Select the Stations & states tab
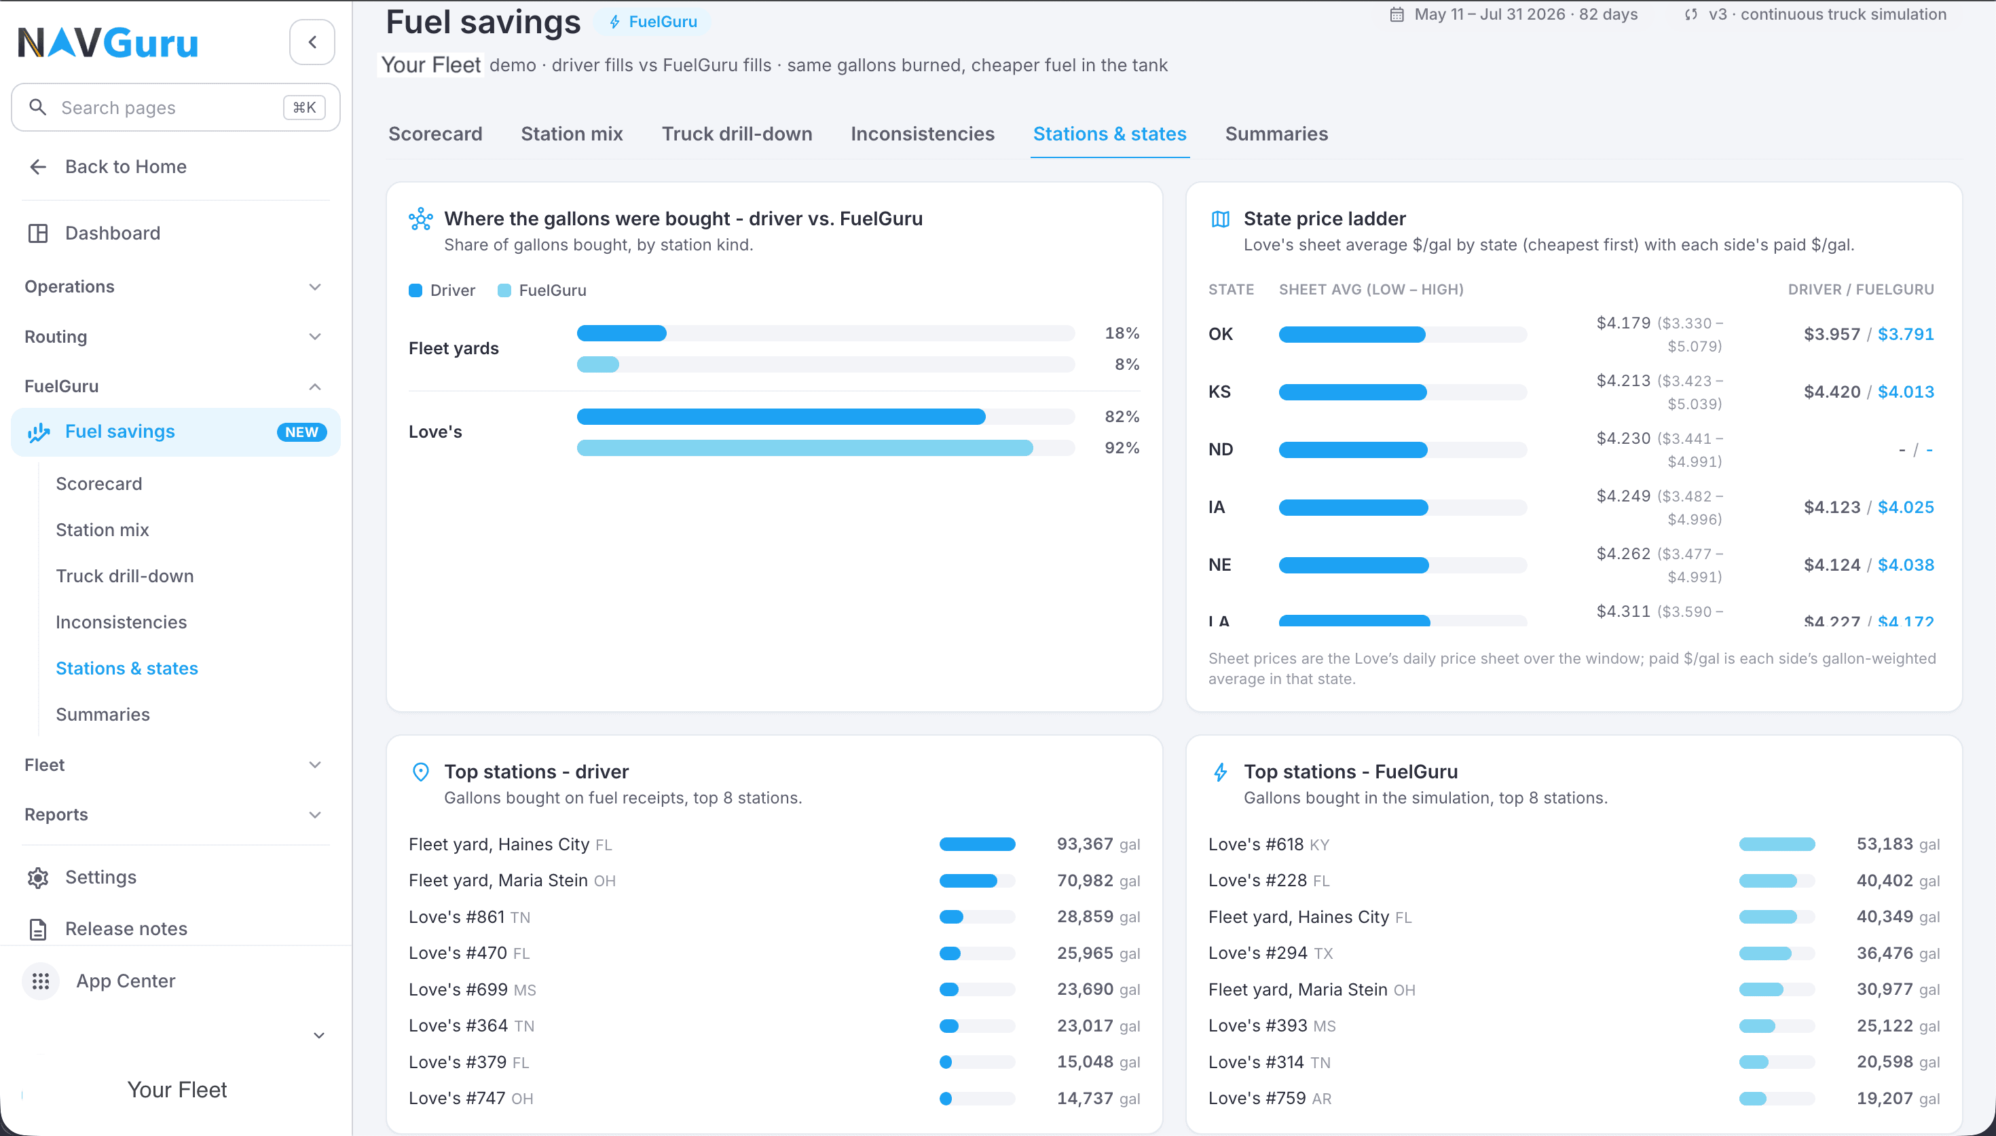 (x=1109, y=134)
